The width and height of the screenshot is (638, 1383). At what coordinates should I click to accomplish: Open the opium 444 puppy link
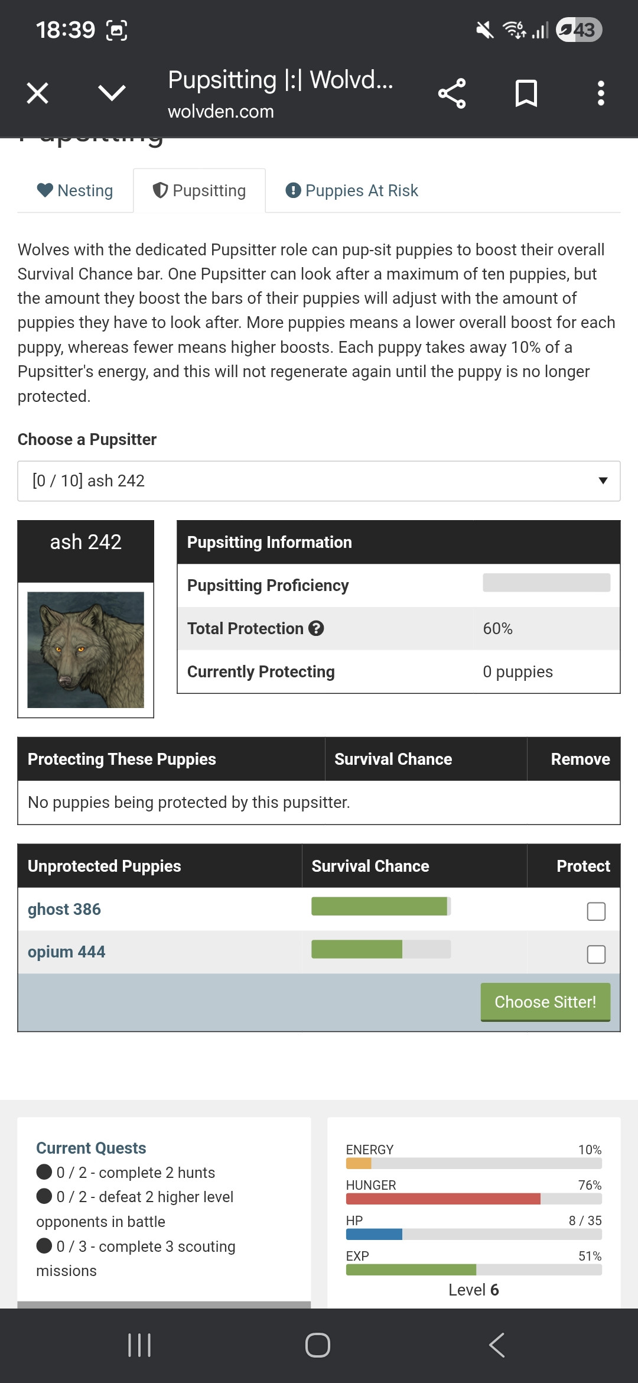(67, 952)
